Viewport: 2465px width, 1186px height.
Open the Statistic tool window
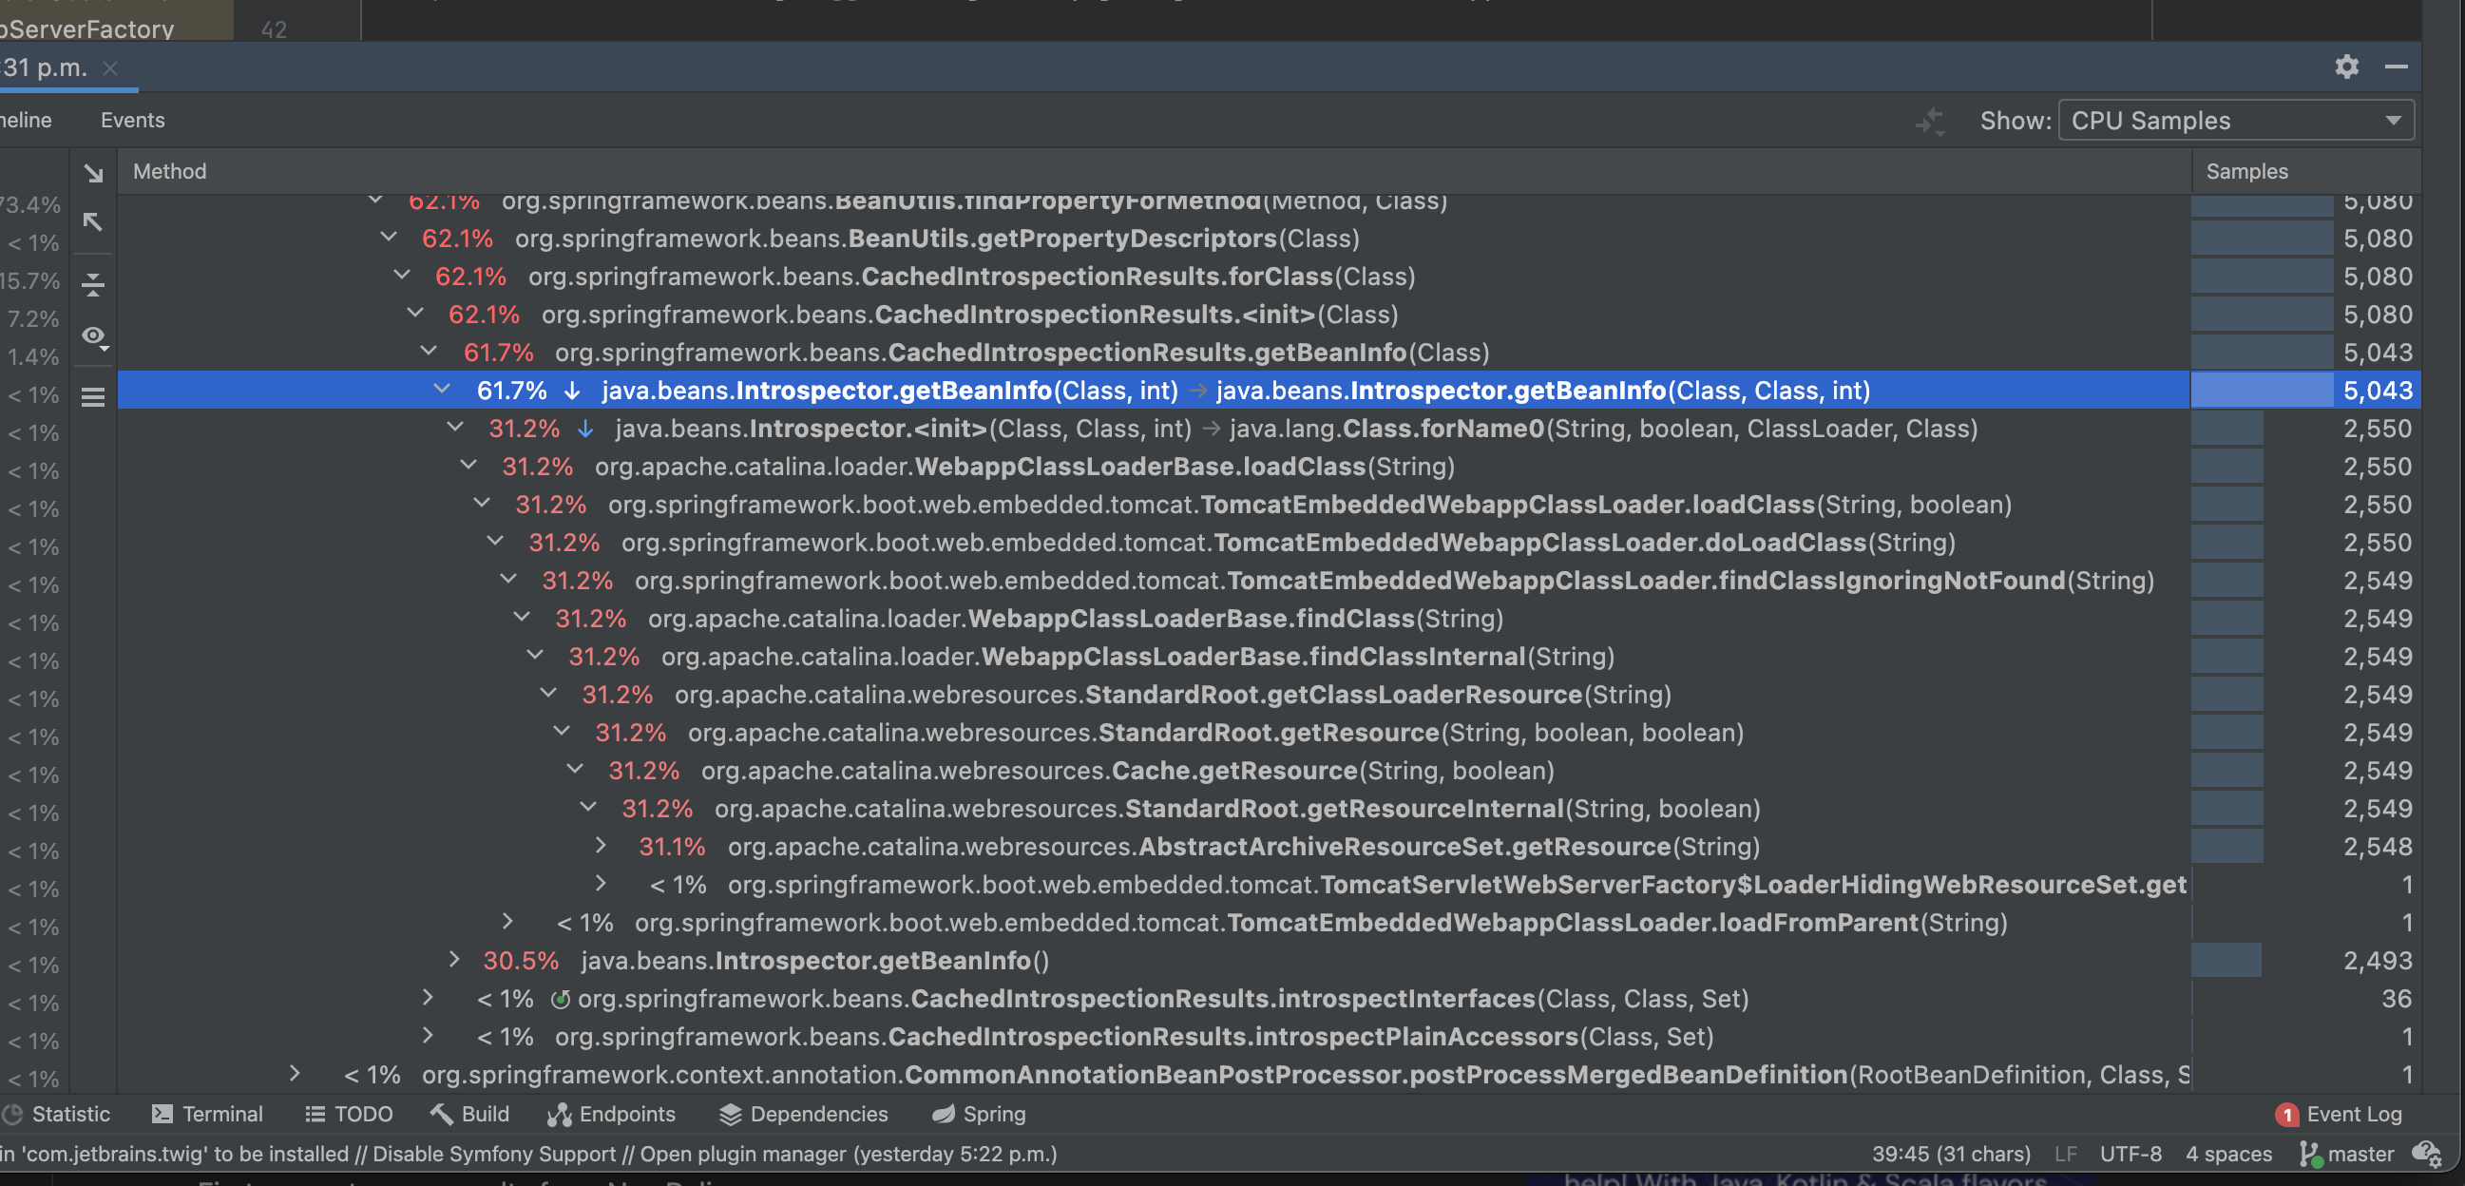click(x=56, y=1114)
